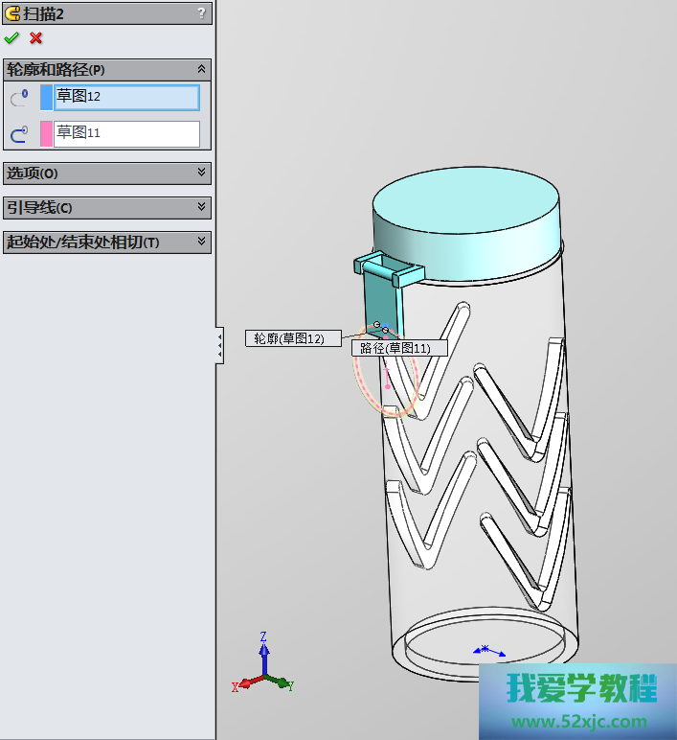Click the 扫描2 sweep feature icon
677x740 pixels.
[12, 12]
